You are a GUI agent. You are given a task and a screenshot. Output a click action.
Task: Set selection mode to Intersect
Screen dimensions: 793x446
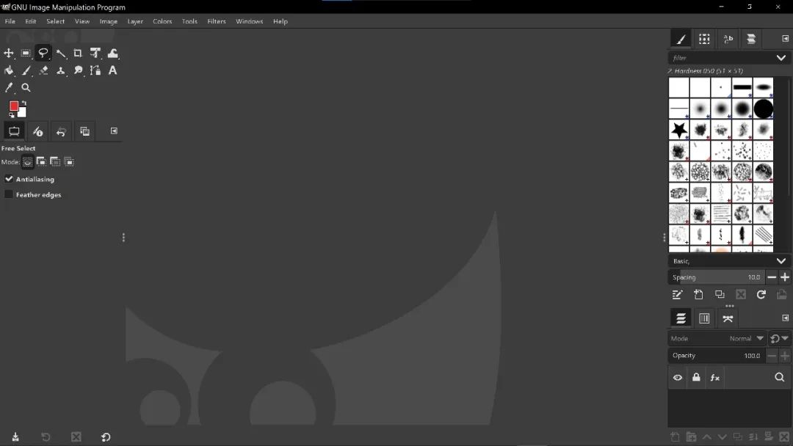[69, 161]
